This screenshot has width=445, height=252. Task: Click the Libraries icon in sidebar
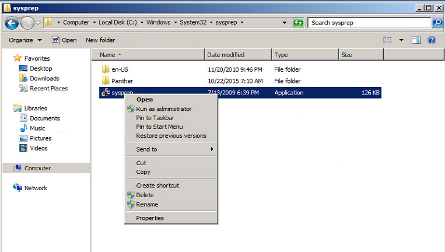pyautogui.click(x=17, y=108)
